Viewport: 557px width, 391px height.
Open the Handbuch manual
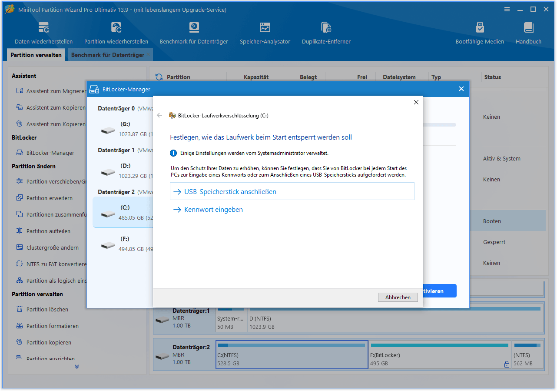[x=528, y=33]
